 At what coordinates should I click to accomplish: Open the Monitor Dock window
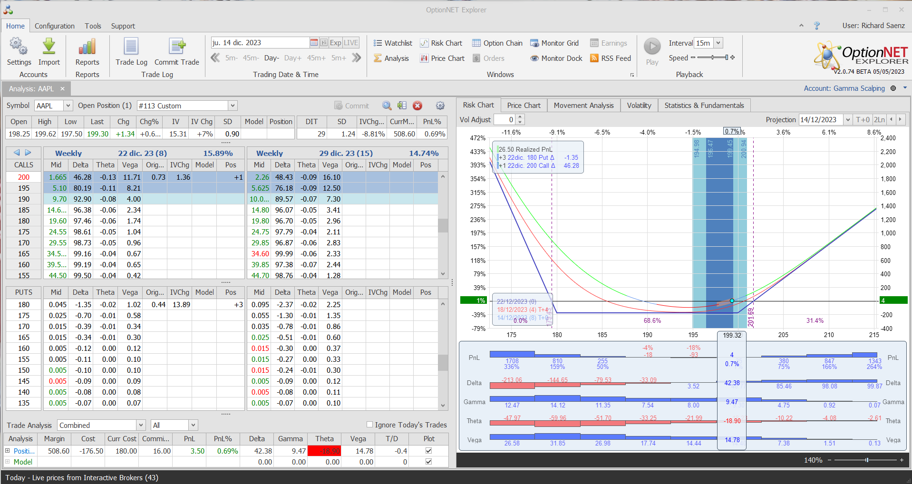coord(556,58)
